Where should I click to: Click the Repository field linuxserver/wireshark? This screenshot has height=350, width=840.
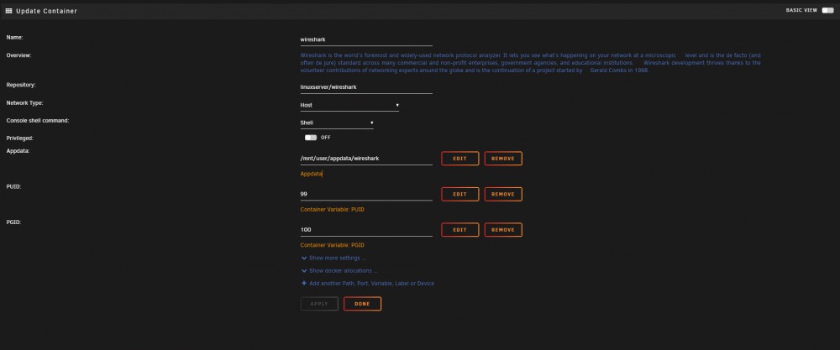pyautogui.click(x=366, y=86)
